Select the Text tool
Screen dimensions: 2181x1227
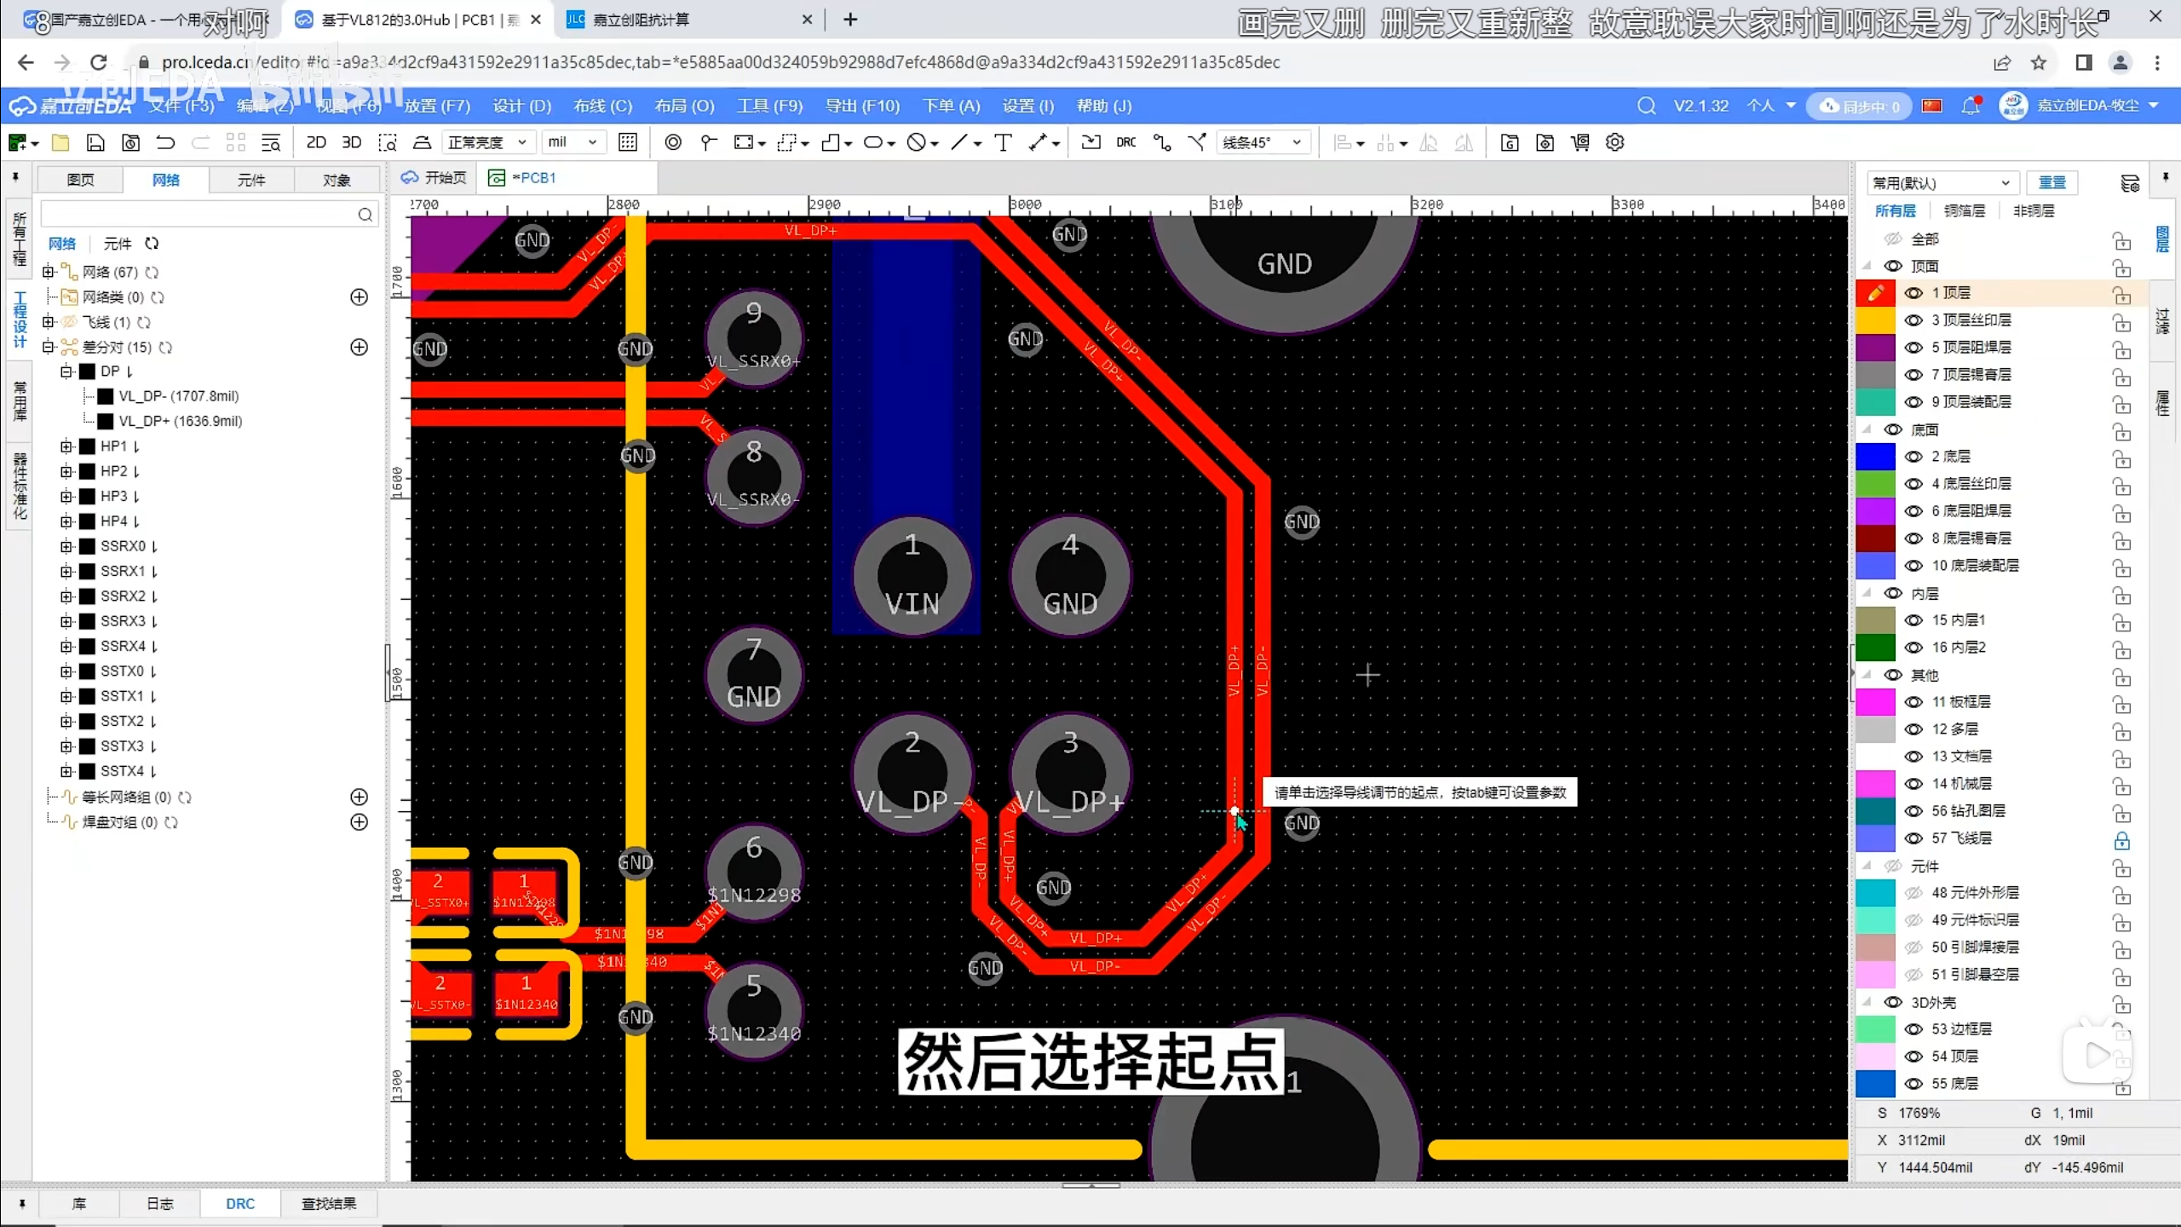1003,142
